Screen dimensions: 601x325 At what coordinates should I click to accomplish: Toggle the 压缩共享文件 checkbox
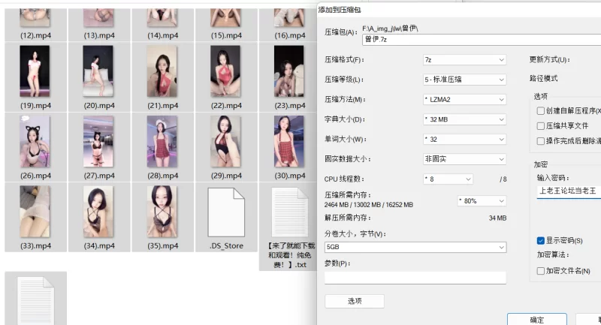point(540,126)
